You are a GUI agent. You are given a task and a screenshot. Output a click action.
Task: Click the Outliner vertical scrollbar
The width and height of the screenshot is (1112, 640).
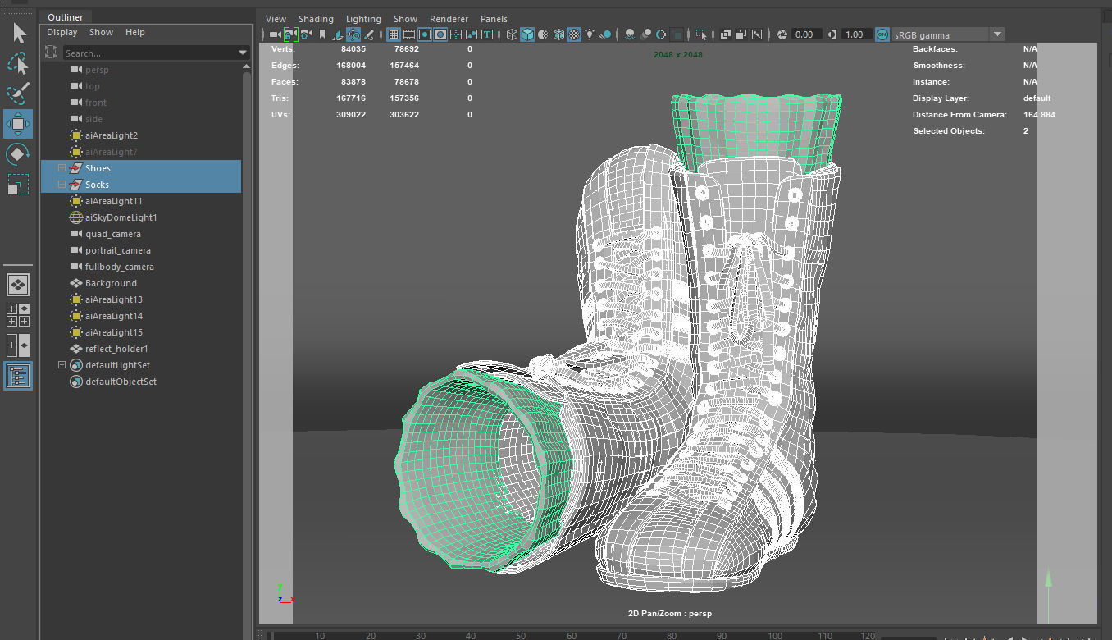click(247, 353)
